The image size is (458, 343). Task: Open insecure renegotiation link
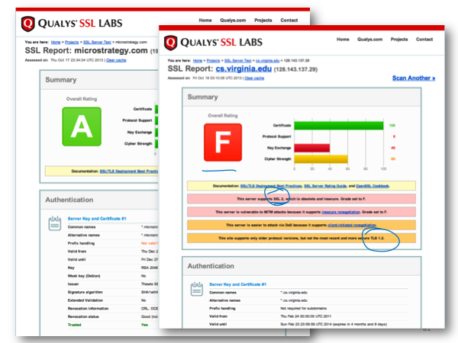(x=340, y=212)
